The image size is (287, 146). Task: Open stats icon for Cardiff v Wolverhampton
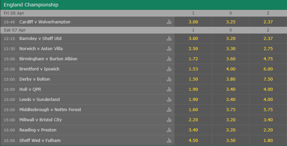tap(169, 22)
